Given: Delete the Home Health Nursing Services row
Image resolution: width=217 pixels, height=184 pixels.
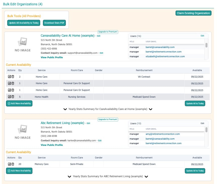Looking at the screenshot, I should 13,97.
